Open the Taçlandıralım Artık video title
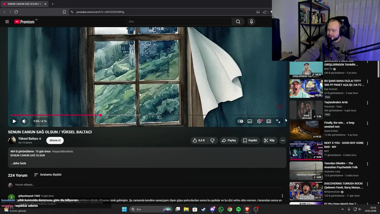Viewport: 380px width, 214px height. pos(336,102)
